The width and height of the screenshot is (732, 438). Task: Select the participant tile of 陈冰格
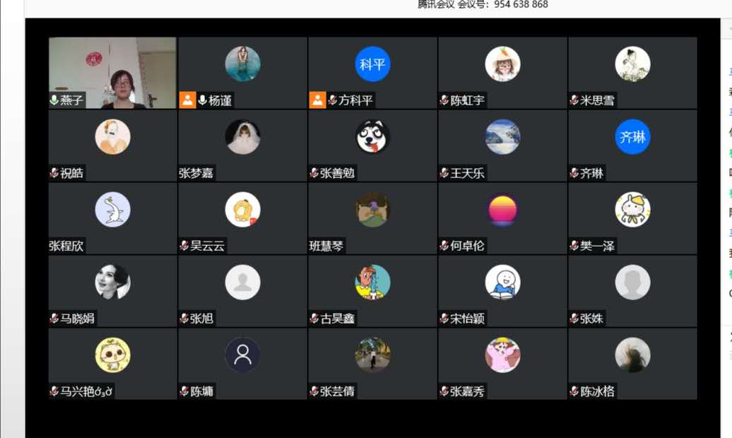[x=632, y=364]
